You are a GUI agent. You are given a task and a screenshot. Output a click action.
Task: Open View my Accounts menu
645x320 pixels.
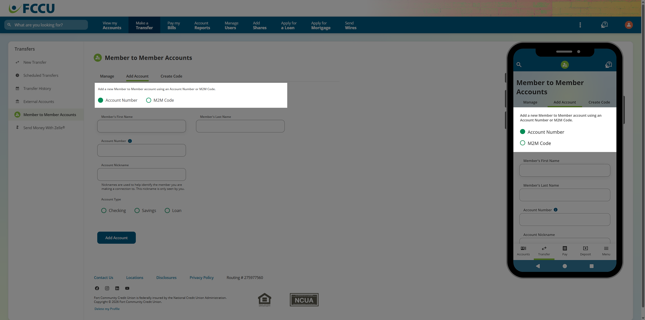[x=112, y=25]
